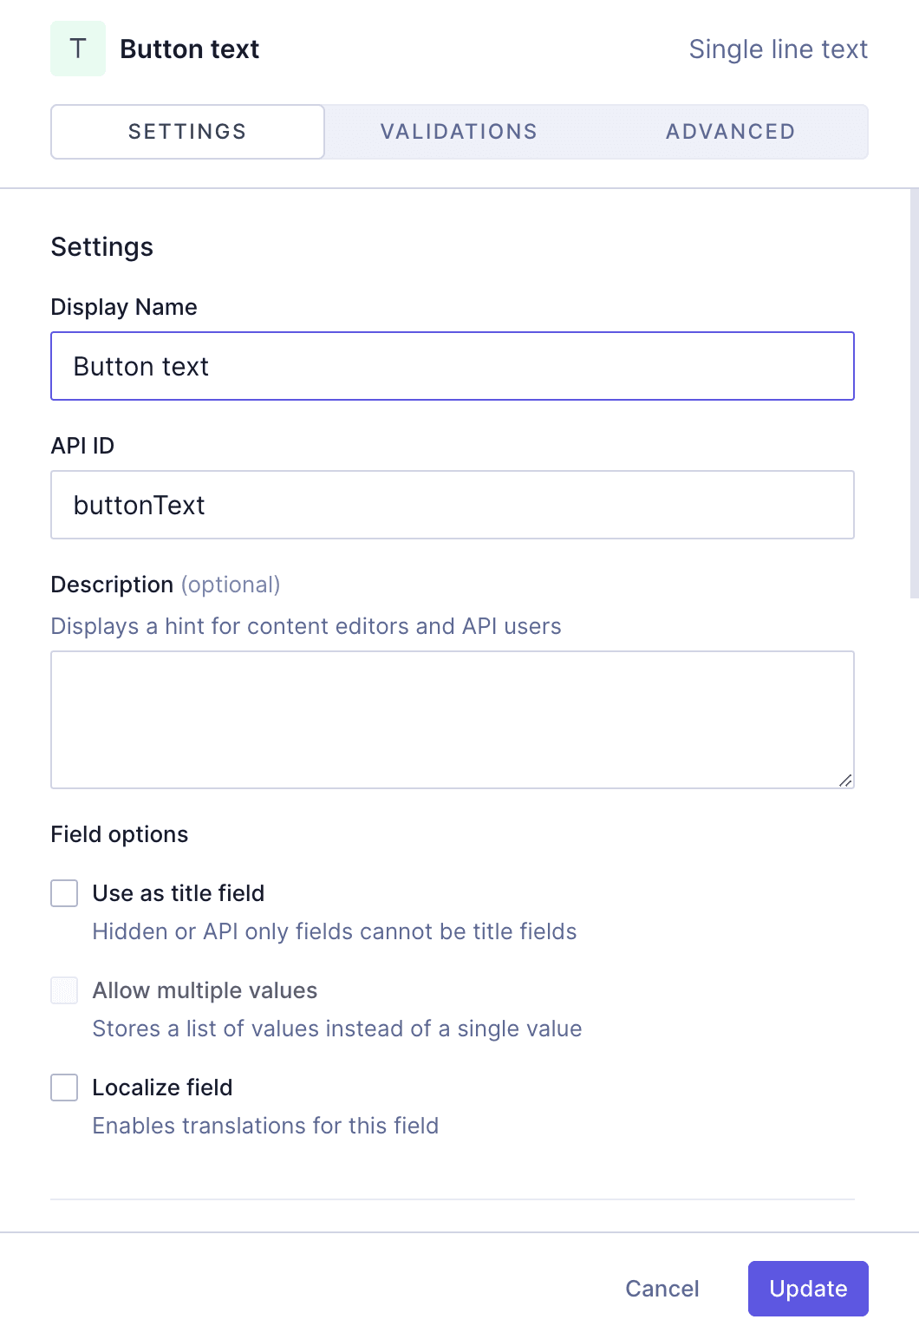Image resolution: width=919 pixels, height=1339 pixels.
Task: Click the hint text about content editors
Action: pyautogui.click(x=306, y=625)
